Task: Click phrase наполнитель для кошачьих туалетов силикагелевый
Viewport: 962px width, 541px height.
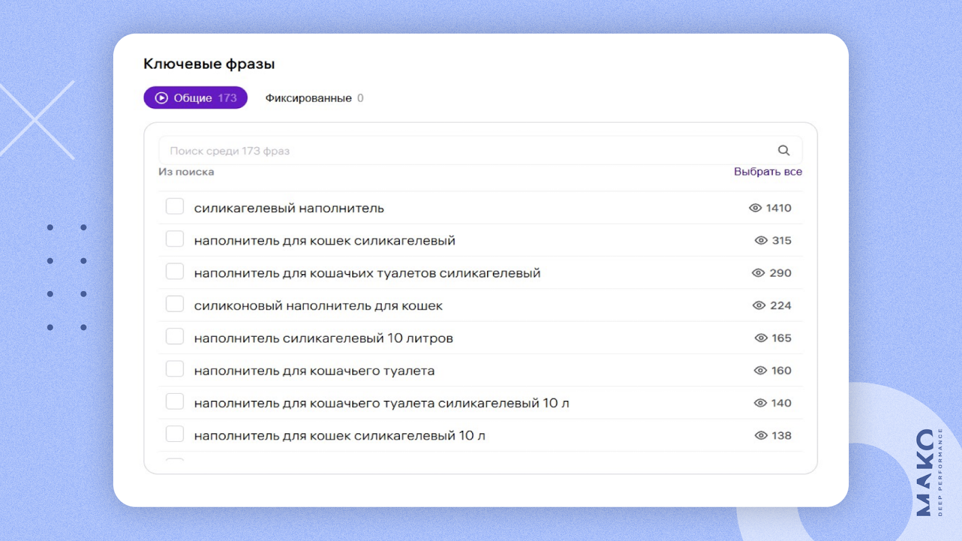Action: (x=367, y=273)
